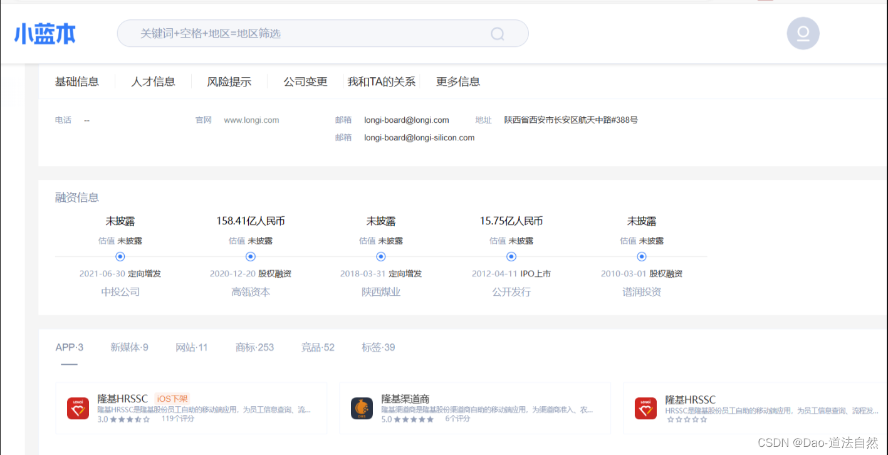Open the 标签·39 tab
888x455 pixels.
[379, 347]
